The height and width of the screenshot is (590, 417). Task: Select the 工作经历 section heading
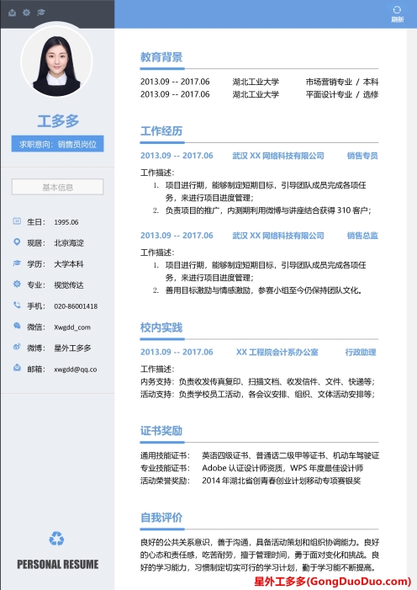[161, 131]
